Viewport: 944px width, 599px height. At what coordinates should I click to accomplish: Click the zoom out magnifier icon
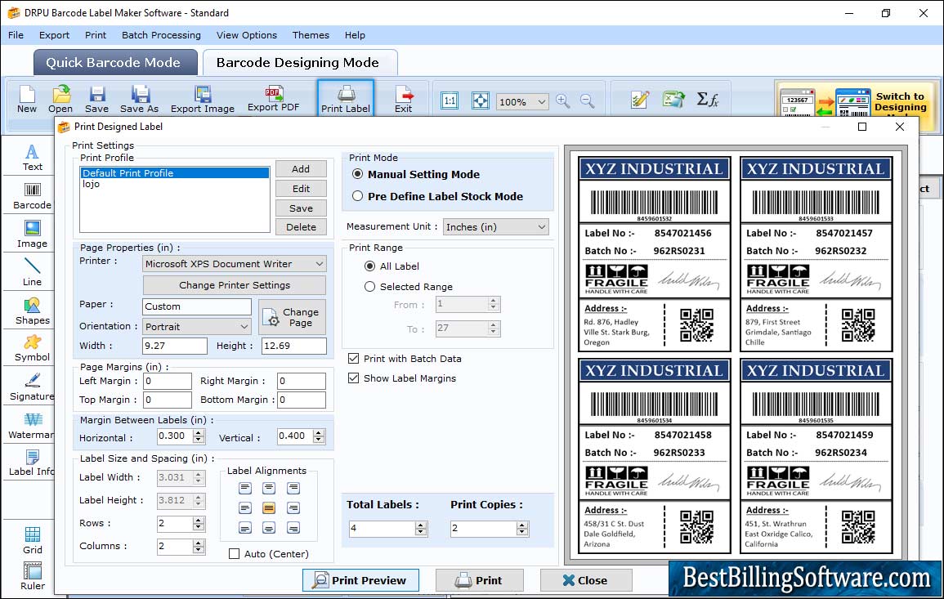tap(587, 101)
